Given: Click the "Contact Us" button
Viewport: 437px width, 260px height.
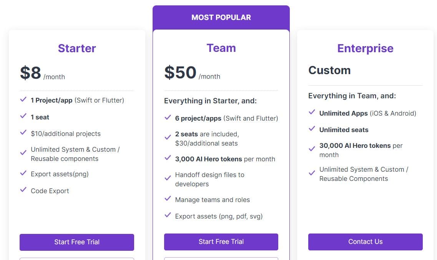Looking at the screenshot, I should [365, 242].
